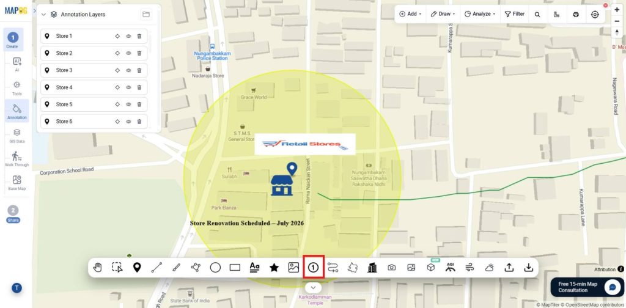626x308 pixels.
Task: Select the image overlay tool
Action: [x=293, y=268]
